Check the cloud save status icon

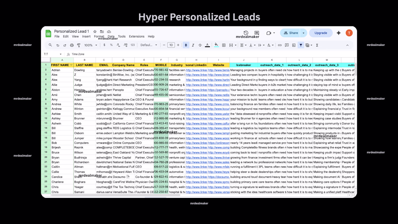click(x=109, y=31)
